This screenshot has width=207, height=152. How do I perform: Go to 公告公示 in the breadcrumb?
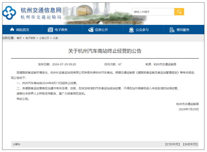[x=44, y=38]
